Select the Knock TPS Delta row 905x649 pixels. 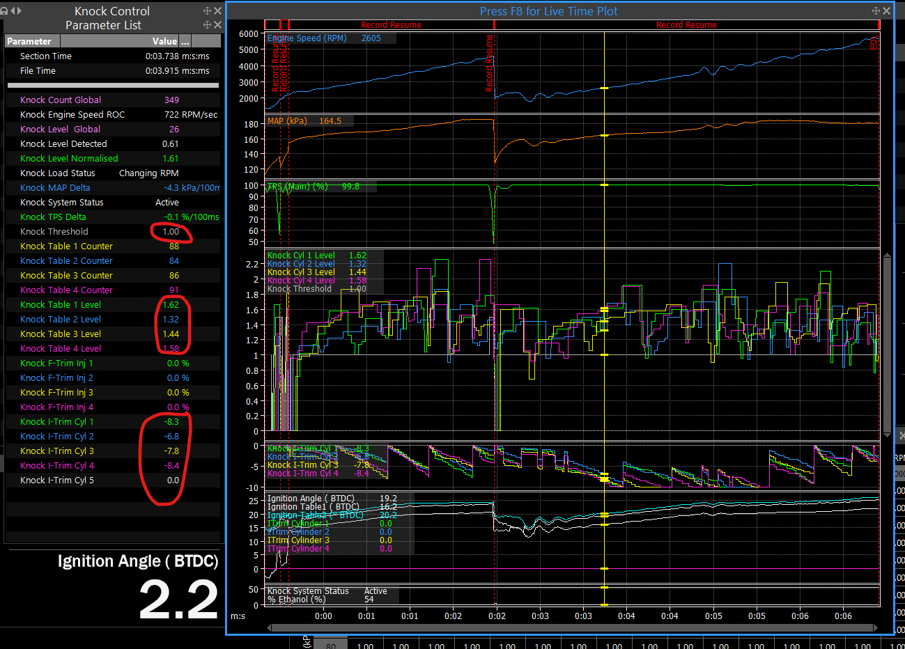coord(113,217)
